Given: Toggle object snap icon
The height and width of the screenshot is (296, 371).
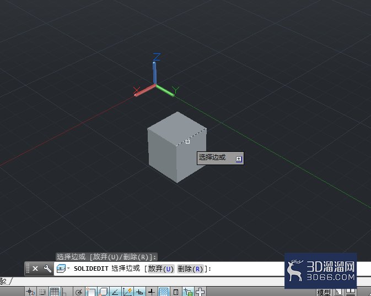Looking at the screenshot, I should tap(91, 292).
